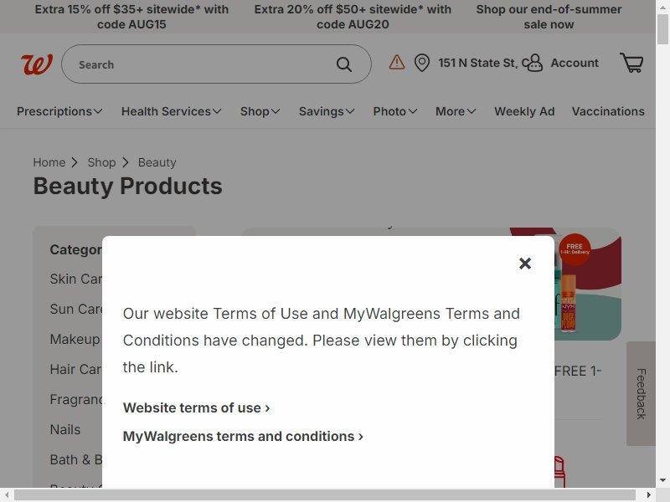Screen dimensions: 670x502
Task: Click the Shop breadcrumb link
Action: click(x=101, y=162)
